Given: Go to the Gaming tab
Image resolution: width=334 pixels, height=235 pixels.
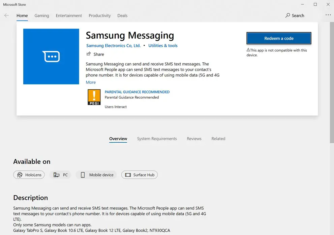Looking at the screenshot, I should point(42,15).
